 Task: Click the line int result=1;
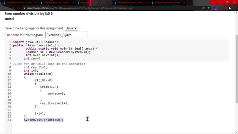pos(36,67)
